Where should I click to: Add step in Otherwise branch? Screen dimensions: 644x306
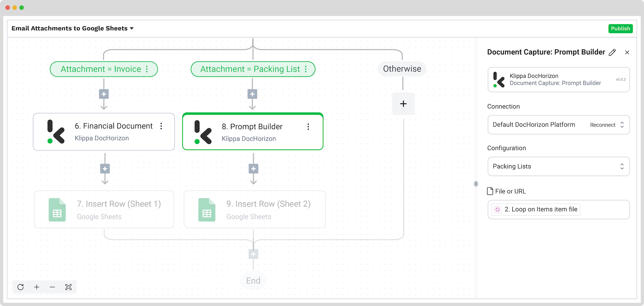click(x=403, y=104)
